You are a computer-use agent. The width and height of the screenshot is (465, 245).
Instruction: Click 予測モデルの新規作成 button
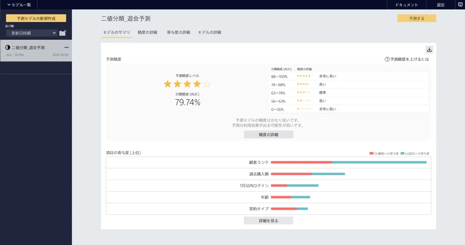(x=36, y=19)
